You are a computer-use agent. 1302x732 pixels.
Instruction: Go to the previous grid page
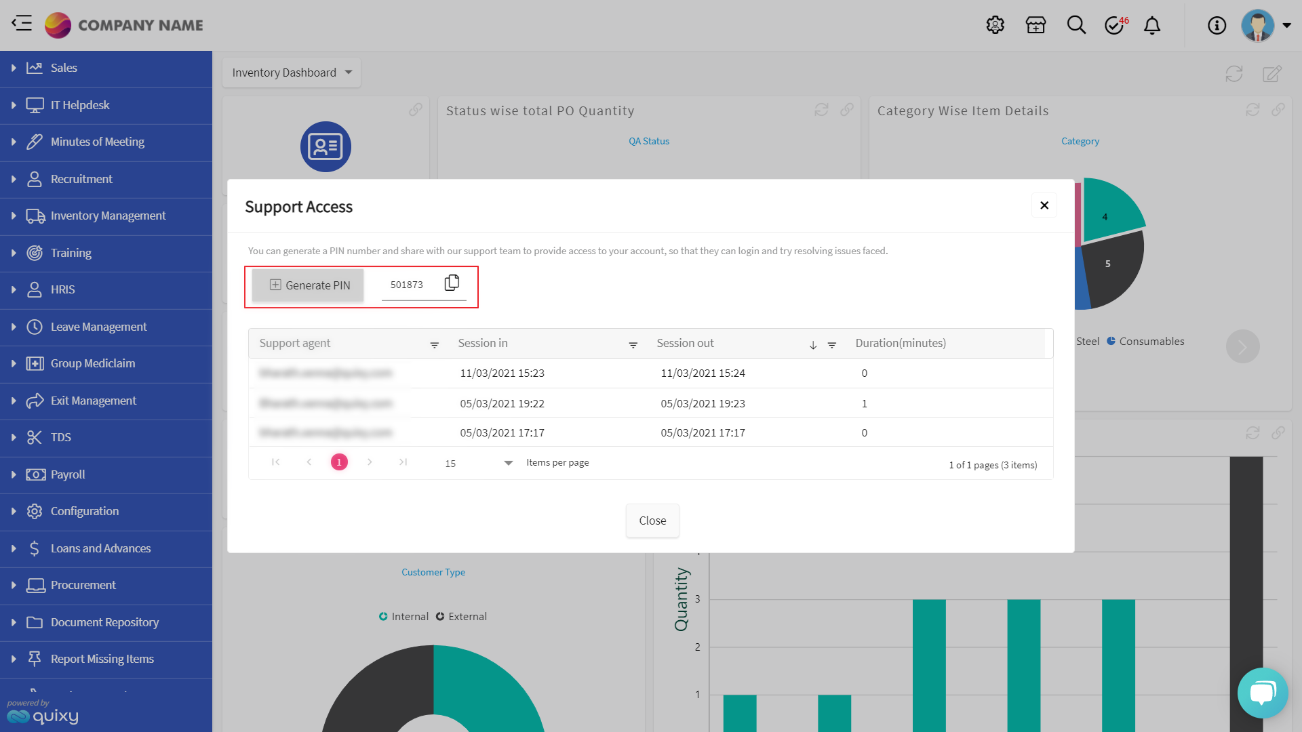[309, 462]
